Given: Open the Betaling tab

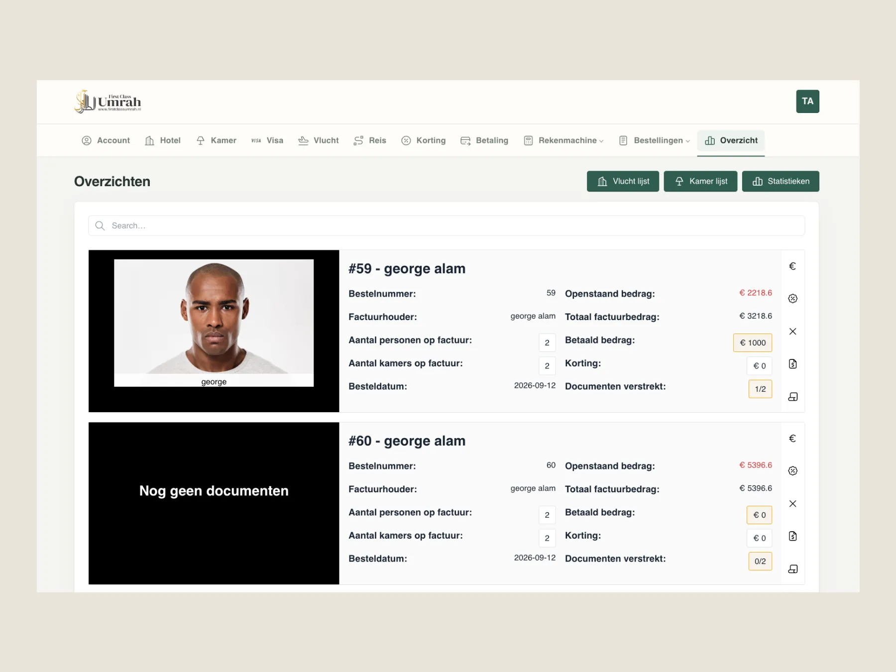Looking at the screenshot, I should pyautogui.click(x=484, y=140).
